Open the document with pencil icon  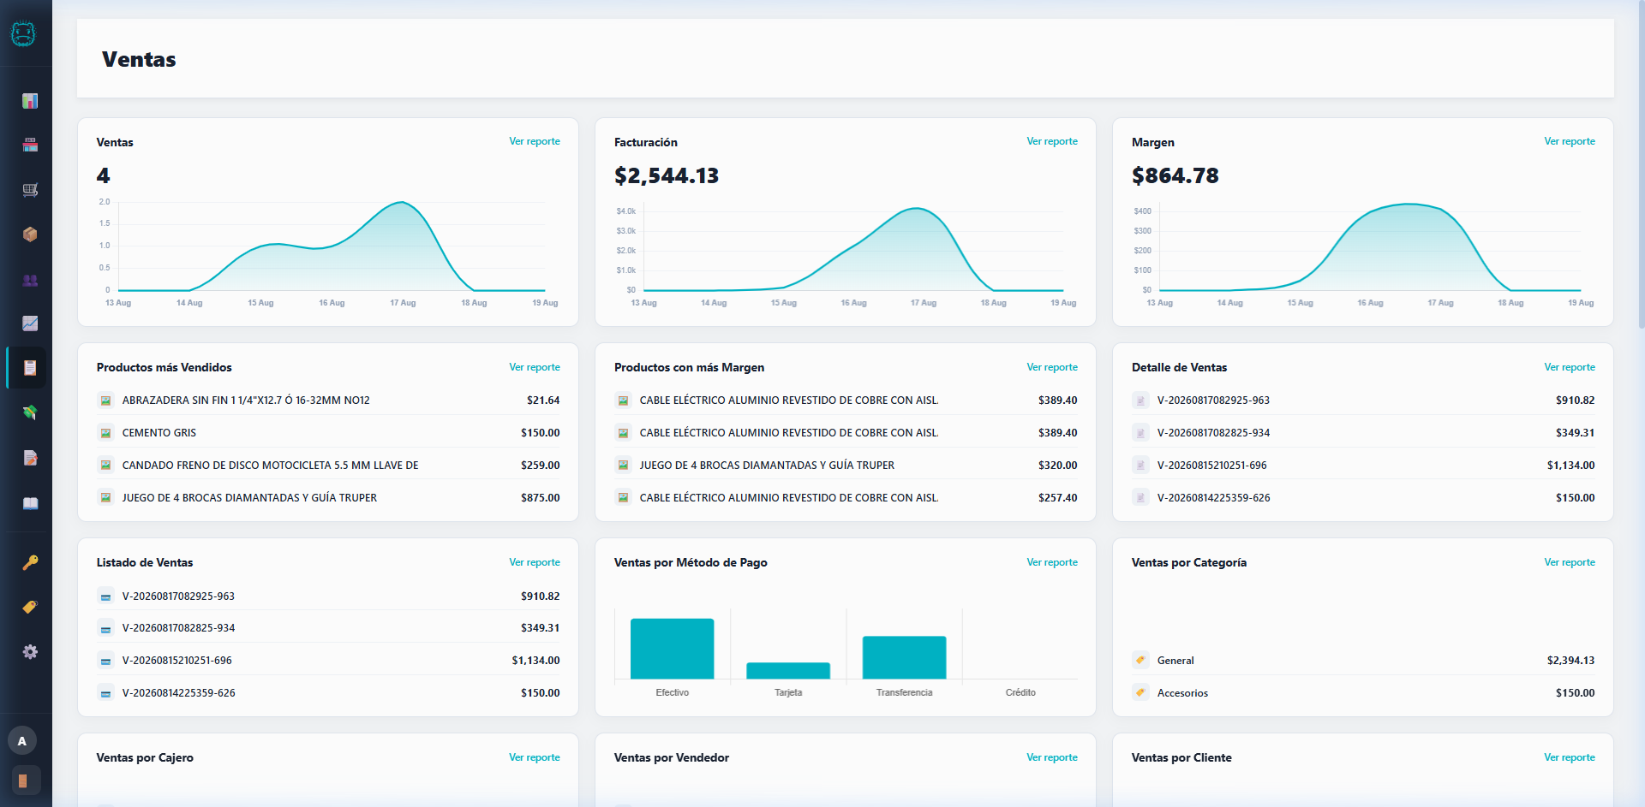click(x=30, y=458)
